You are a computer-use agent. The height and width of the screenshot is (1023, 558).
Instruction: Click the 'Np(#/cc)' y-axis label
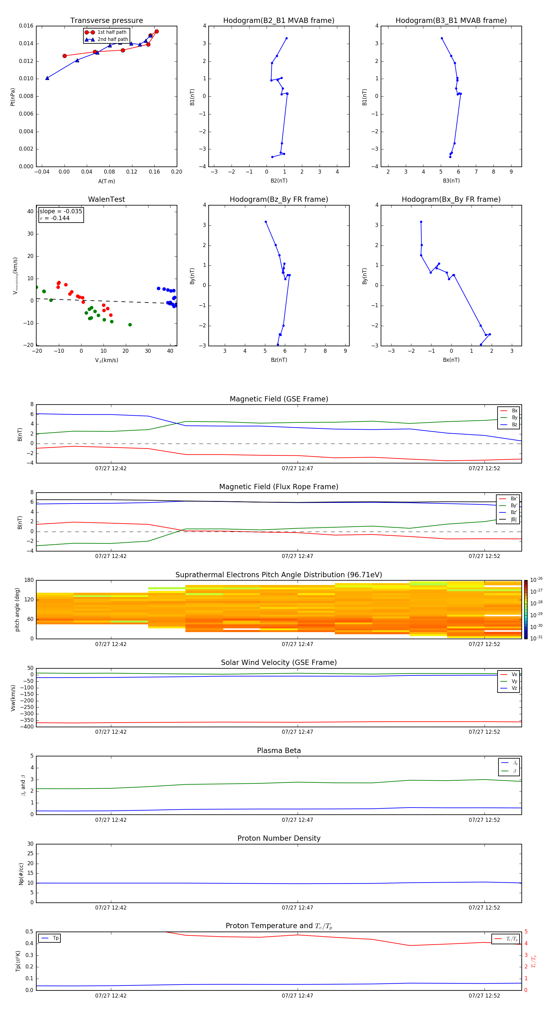point(21,874)
